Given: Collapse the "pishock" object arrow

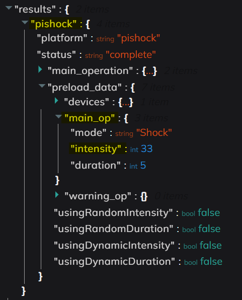Looking at the screenshot, I should click(x=25, y=22).
